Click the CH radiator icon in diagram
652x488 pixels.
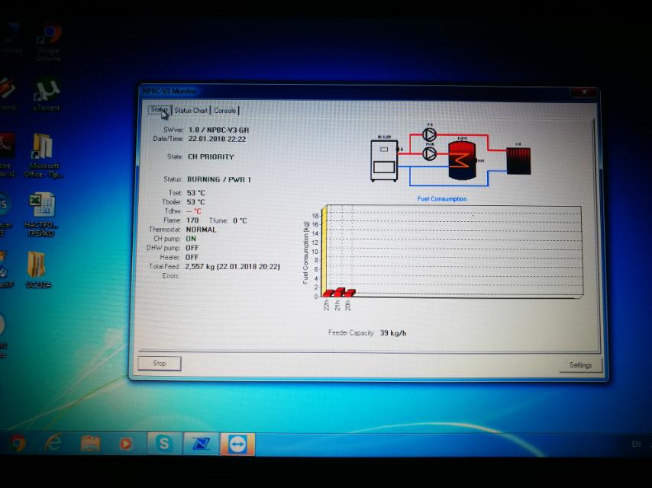[518, 160]
